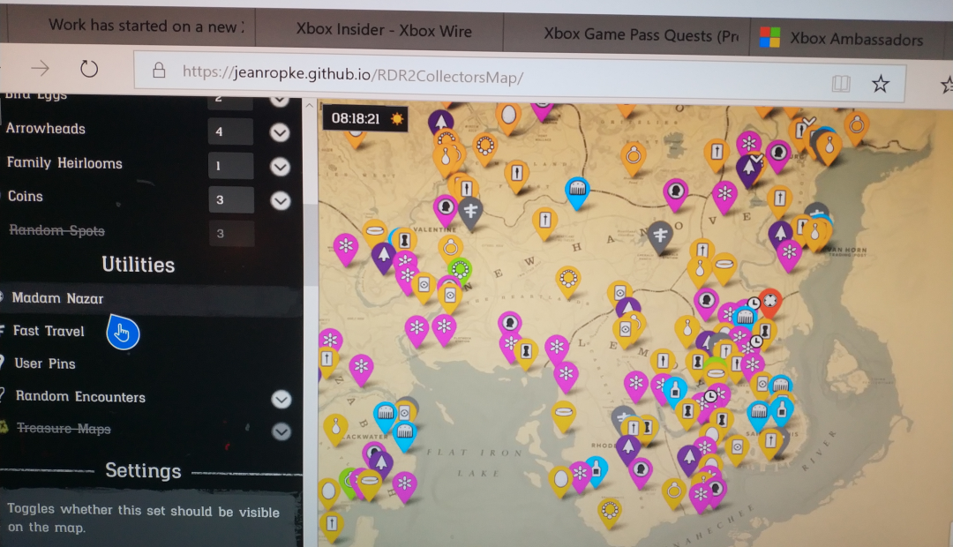This screenshot has width=953, height=547.
Task: Enable the Random Spots category
Action: point(56,230)
